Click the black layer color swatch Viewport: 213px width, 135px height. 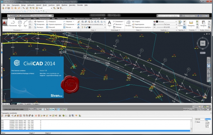coord(89,27)
